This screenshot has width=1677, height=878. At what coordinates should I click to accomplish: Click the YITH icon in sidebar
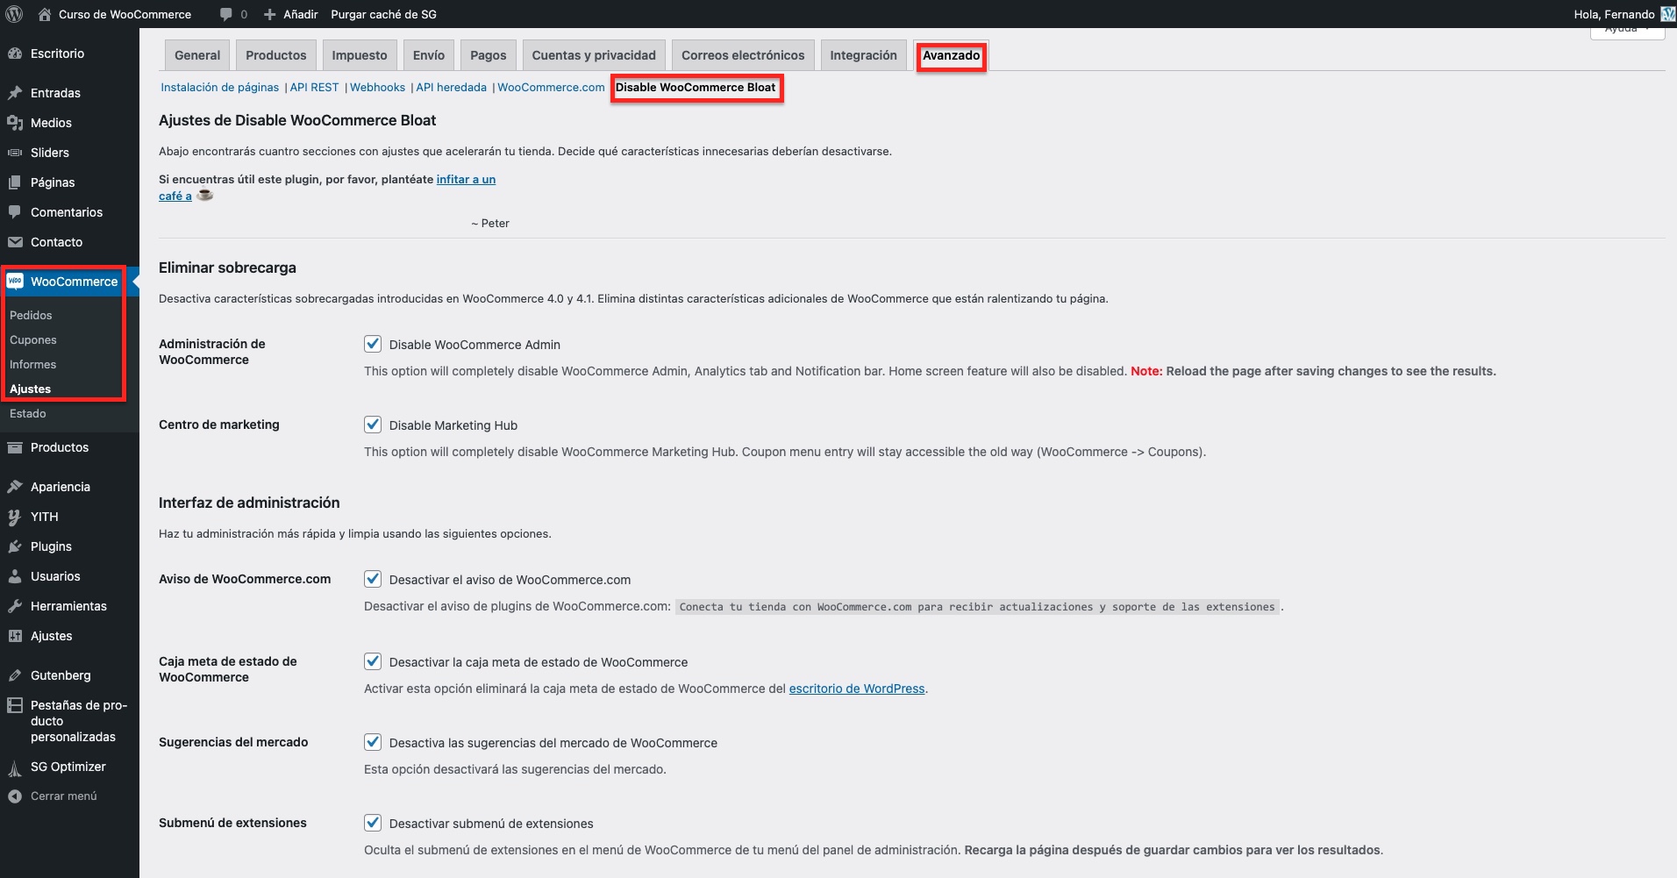[x=15, y=517]
